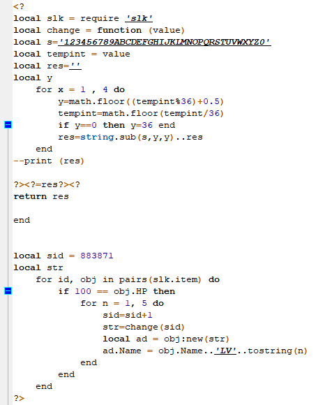Click 'tempint=math.floor(tempint/36)' line
Viewport: 332px width, 405px height.
point(141,113)
